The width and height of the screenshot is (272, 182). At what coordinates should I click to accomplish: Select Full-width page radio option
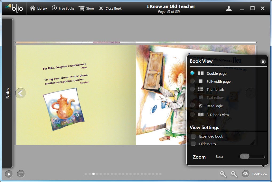click(x=192, y=81)
